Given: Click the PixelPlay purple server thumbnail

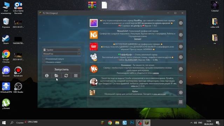Looking at the screenshot, I should (x=94, y=23).
